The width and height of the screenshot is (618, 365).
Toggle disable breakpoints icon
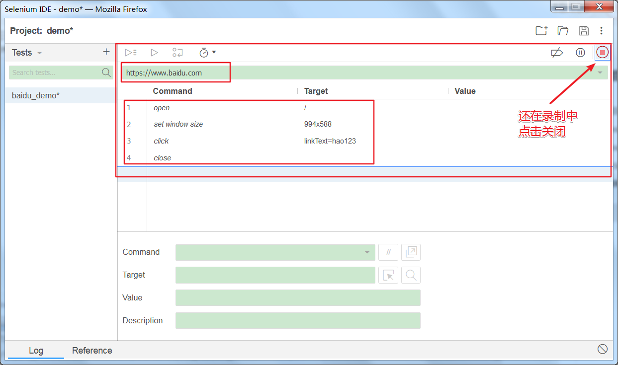click(x=557, y=52)
